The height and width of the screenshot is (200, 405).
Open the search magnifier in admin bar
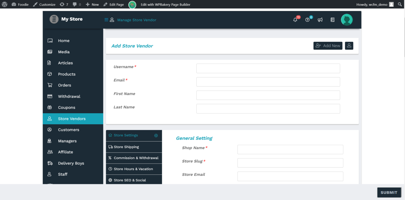[x=400, y=4]
